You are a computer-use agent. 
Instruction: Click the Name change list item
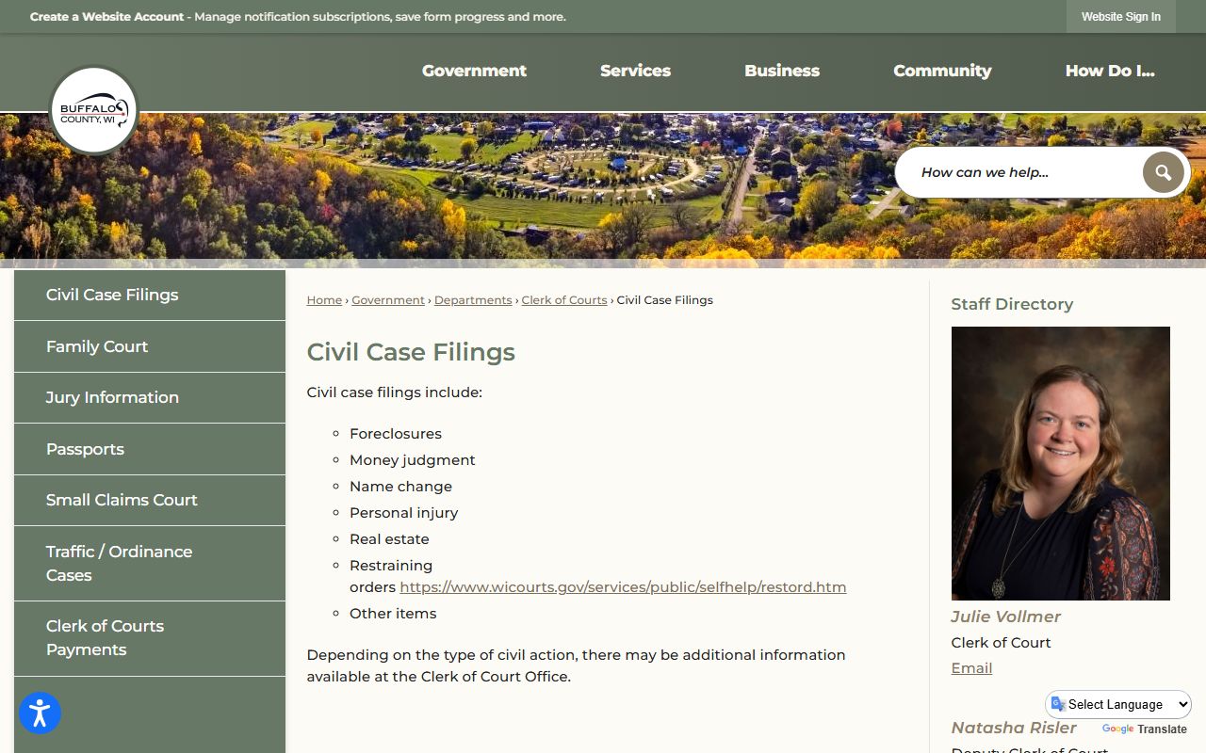(400, 487)
